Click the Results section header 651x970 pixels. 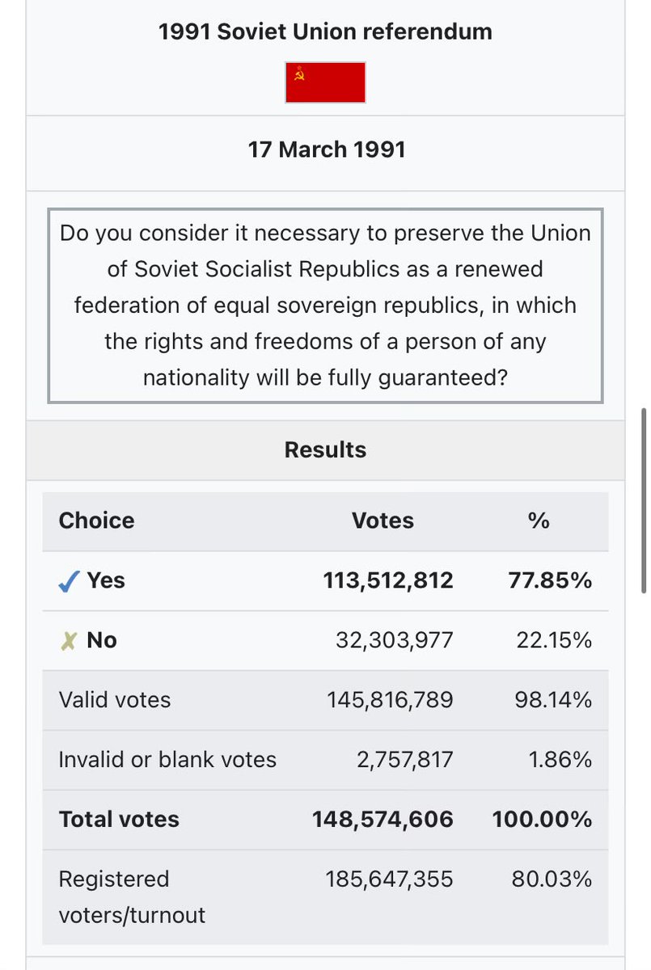click(325, 450)
